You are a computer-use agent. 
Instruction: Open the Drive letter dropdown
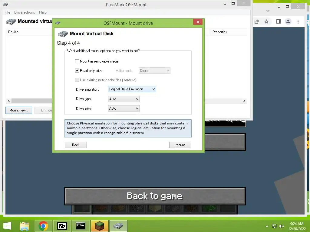(124, 108)
